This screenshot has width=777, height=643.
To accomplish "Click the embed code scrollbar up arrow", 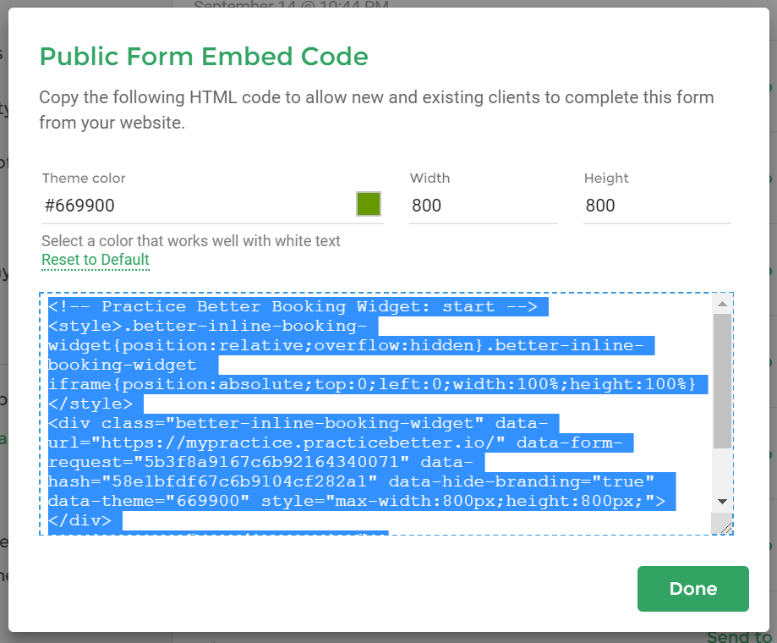I will (722, 304).
